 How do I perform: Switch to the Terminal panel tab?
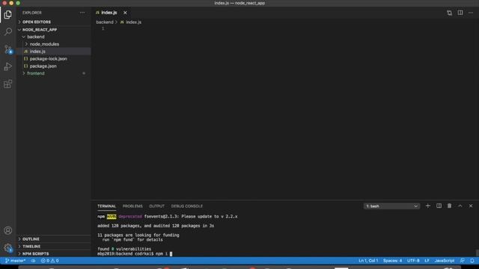pyautogui.click(x=106, y=206)
